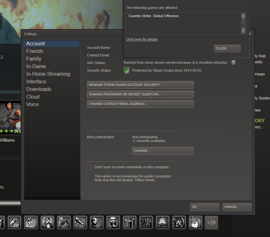Screen dimensions: 270x237
Task: Open the Voice settings category
Action: tap(52, 104)
